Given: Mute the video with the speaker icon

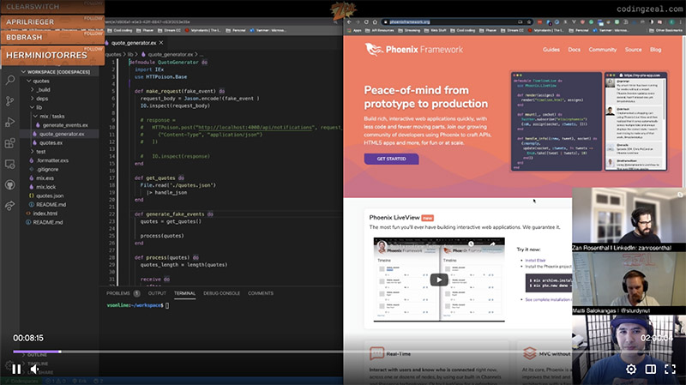Looking at the screenshot, I should coord(34,370).
